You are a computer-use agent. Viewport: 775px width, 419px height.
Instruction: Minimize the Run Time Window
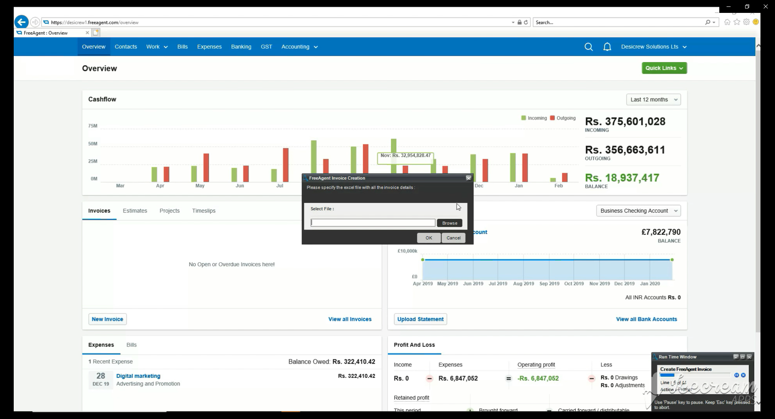pos(736,357)
